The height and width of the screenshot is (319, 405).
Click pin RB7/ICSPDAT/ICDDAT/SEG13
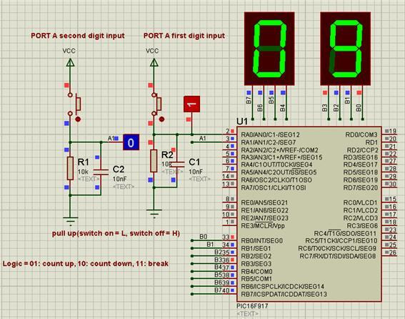(x=284, y=294)
